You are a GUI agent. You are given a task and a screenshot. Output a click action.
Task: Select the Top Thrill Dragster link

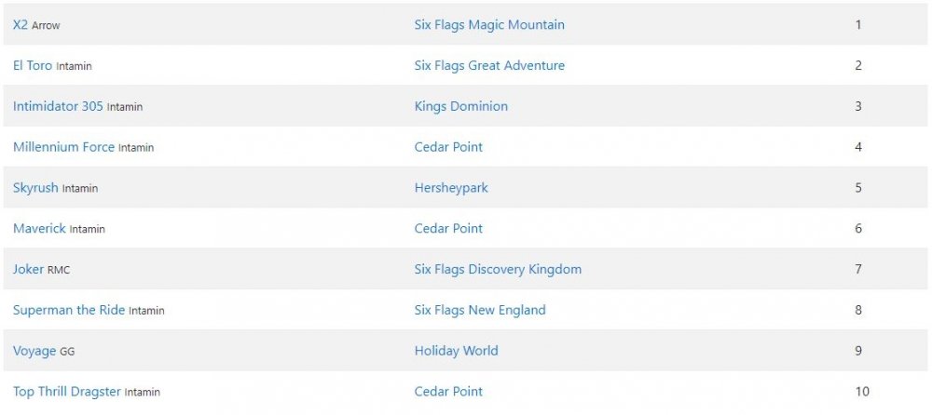pyautogui.click(x=67, y=392)
